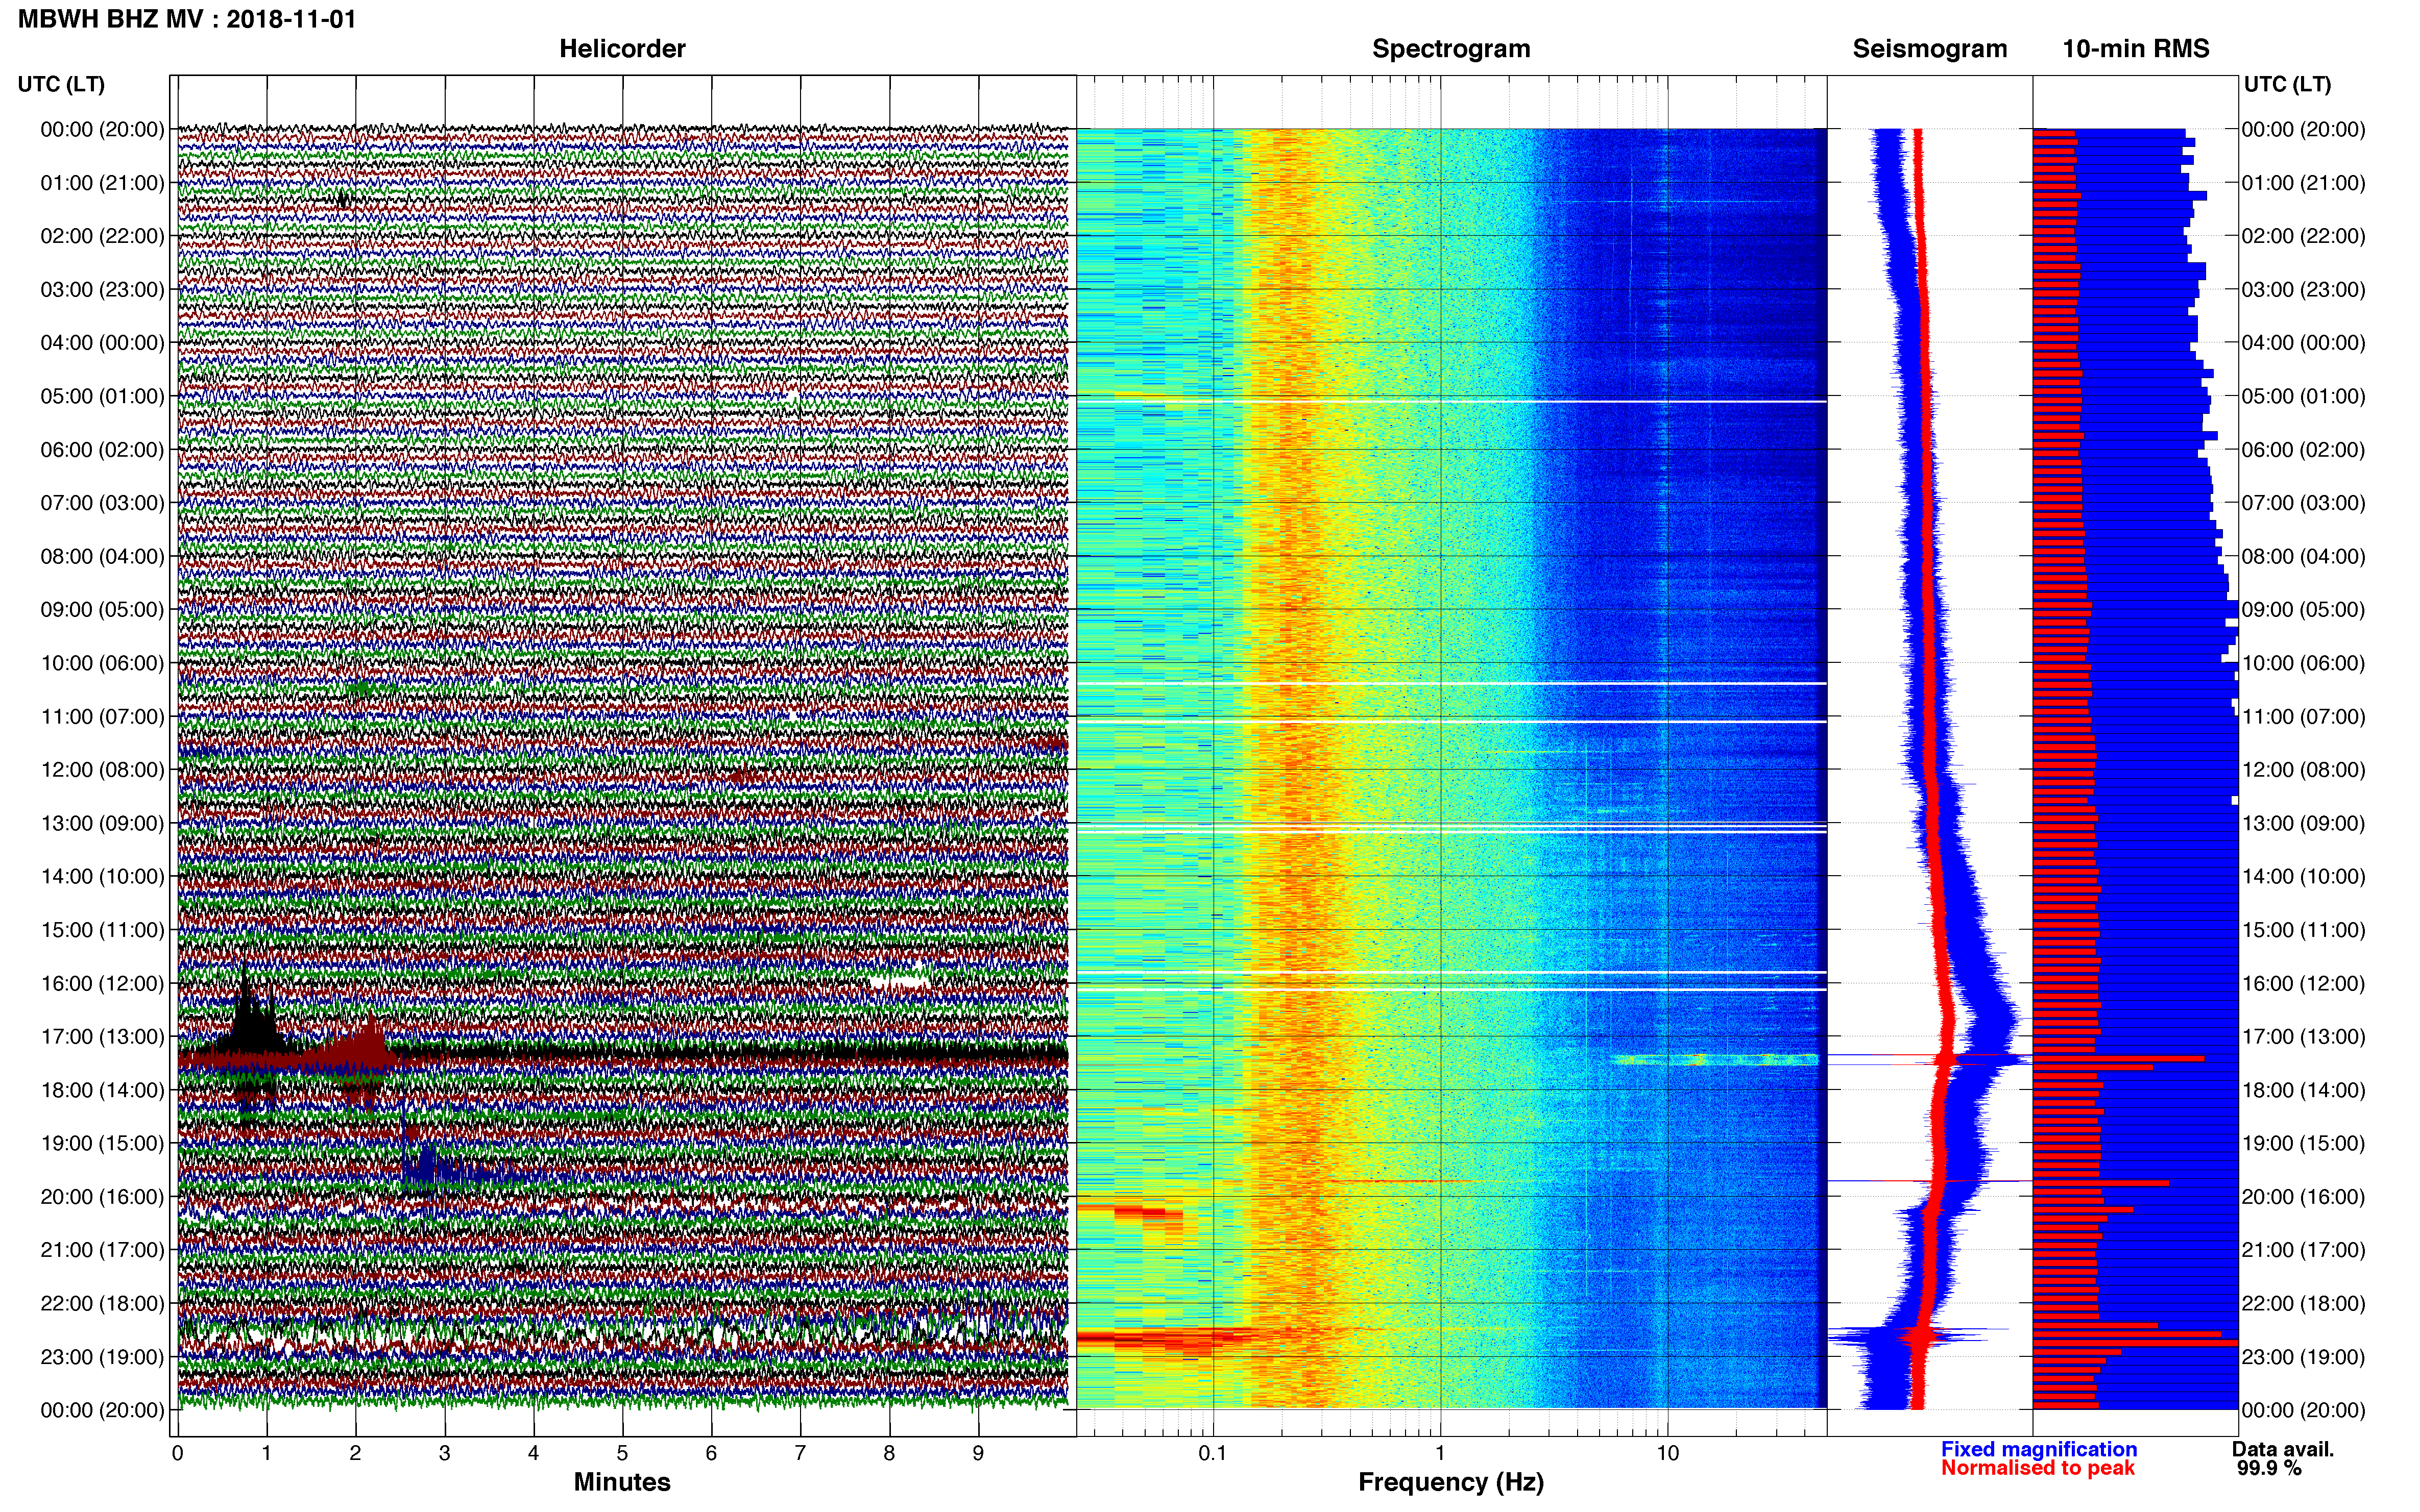Click the 'UTC (LT)' label above the right time axis
The width and height of the screenshot is (2420, 1512).
click(x=2287, y=84)
